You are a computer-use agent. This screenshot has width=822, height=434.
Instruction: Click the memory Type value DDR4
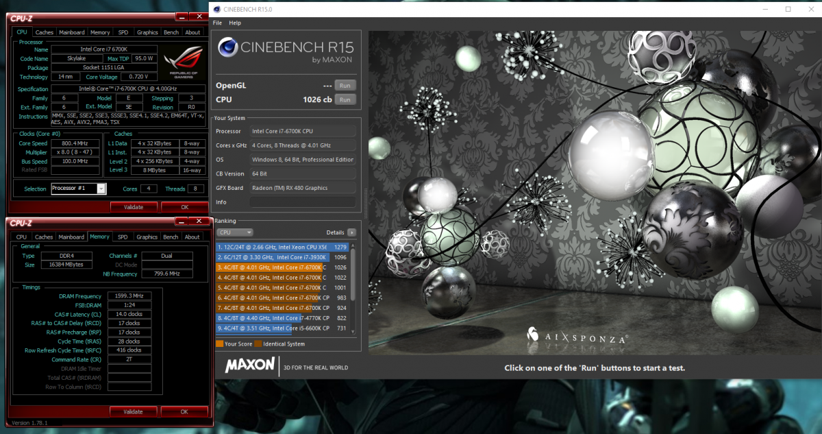(67, 255)
